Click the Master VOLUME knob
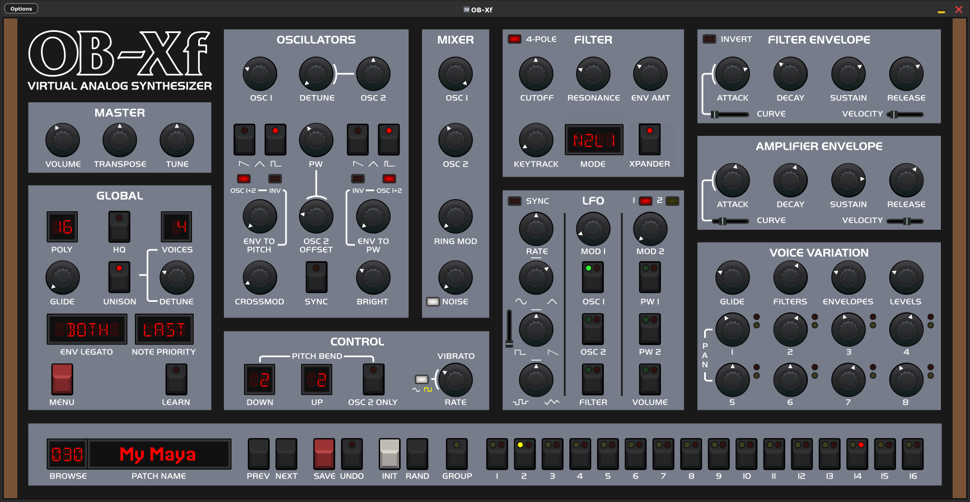This screenshot has width=970, height=502. coord(62,140)
